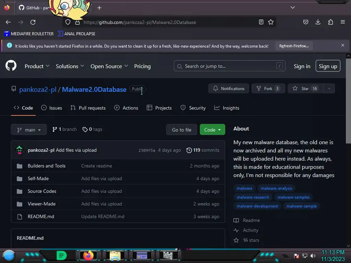Viewport: 351px width, 263px height.
Task: Open the file explorer taskbar icon
Action: (115, 255)
